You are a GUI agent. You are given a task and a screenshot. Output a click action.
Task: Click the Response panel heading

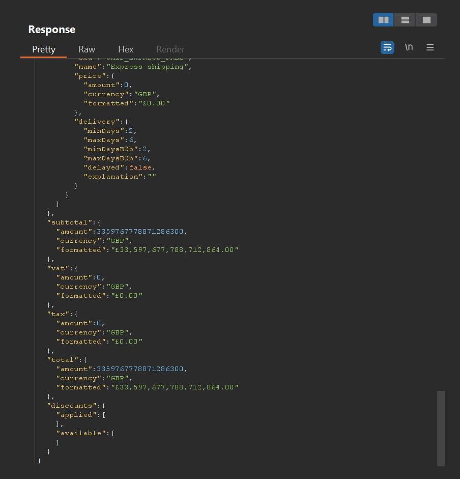point(51,30)
